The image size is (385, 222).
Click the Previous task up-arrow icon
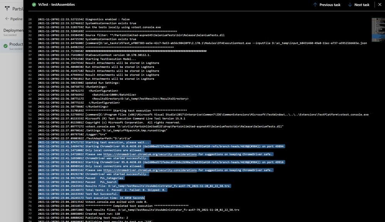tap(315, 5)
